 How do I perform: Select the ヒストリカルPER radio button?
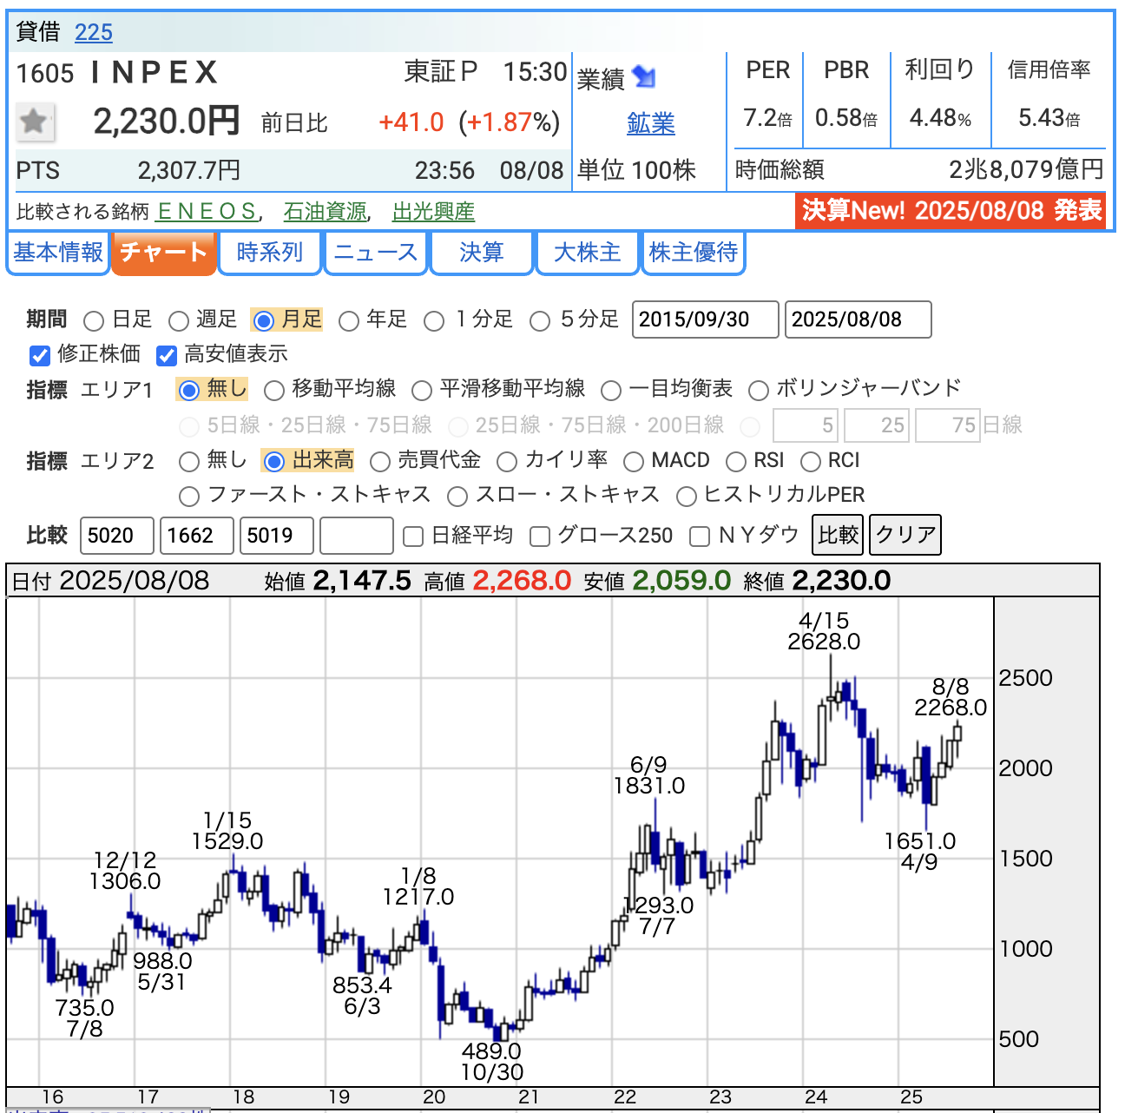[x=687, y=497]
